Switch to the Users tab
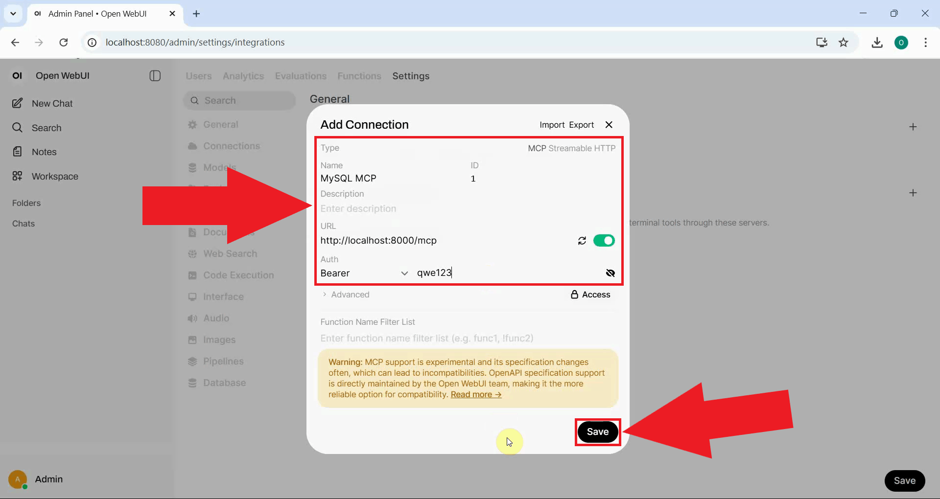 tap(199, 76)
